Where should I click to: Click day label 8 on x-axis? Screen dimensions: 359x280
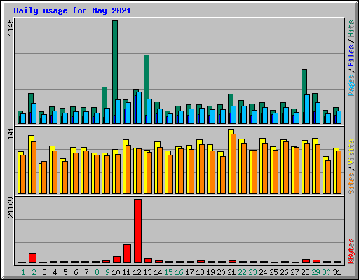click(x=97, y=272)
